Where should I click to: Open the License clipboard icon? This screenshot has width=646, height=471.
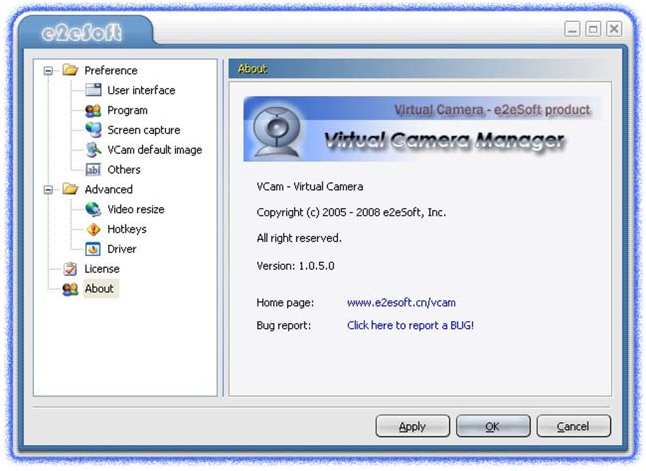click(x=70, y=269)
